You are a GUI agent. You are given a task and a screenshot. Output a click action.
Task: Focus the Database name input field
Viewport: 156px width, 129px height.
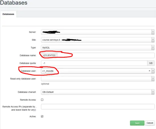click(106, 55)
